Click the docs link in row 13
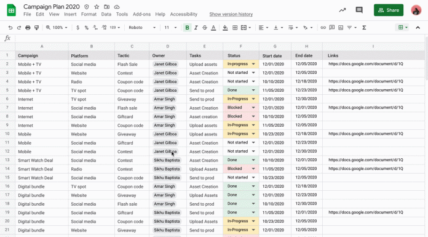 point(366,160)
